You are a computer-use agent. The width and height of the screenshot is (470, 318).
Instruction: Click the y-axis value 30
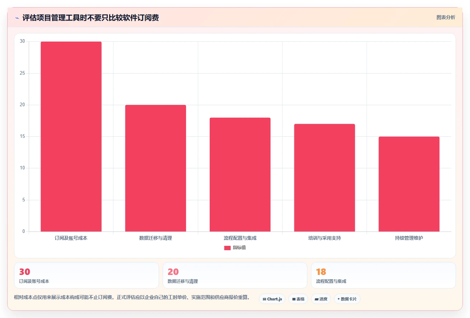23,42
